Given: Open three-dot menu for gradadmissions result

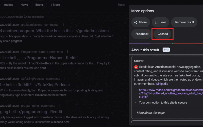Looking at the screenshot, I should tap(63, 25).
